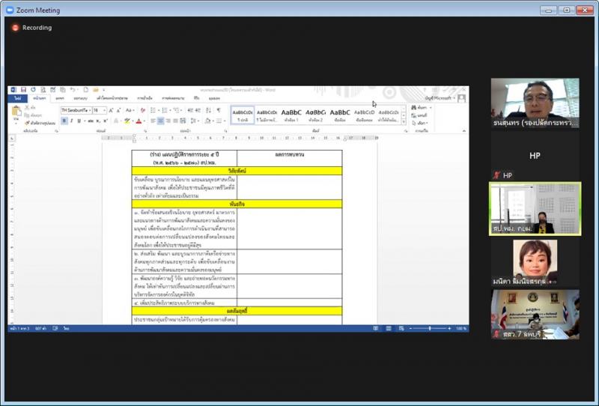The width and height of the screenshot is (599, 406).
Task: Click the Thai Distributed alignment icon
Action: 183,121
